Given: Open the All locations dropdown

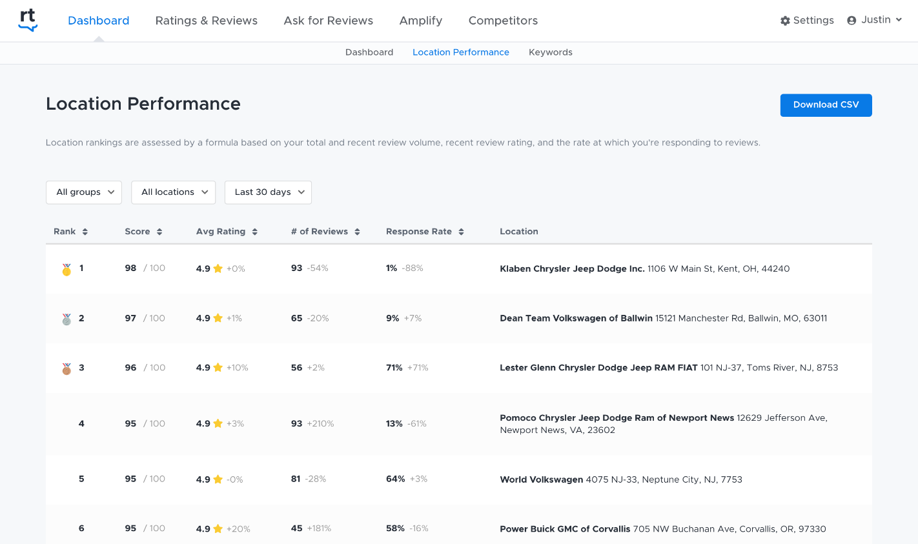Looking at the screenshot, I should coord(173,192).
